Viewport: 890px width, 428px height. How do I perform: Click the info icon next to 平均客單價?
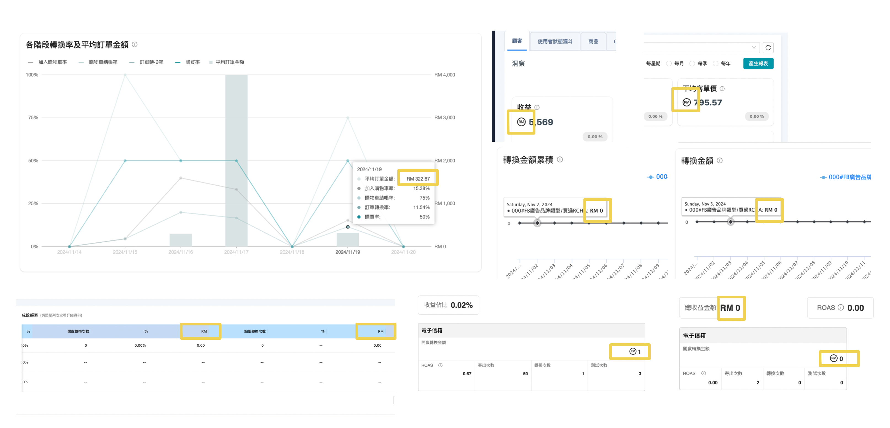(x=722, y=89)
